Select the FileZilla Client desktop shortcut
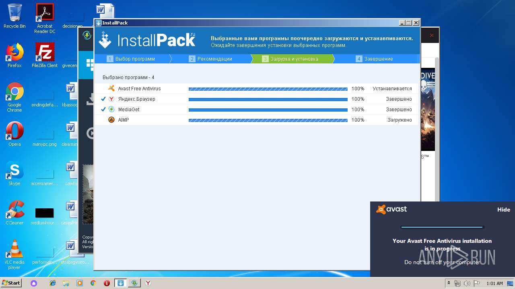This screenshot has height=289, width=515. 45,55
